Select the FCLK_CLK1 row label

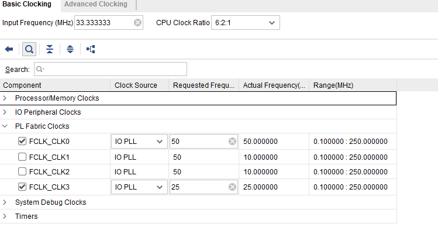click(49, 157)
